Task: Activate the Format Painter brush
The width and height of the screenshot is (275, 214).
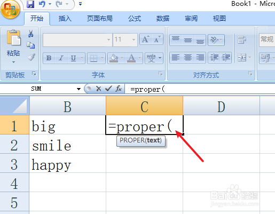Action: [31, 57]
